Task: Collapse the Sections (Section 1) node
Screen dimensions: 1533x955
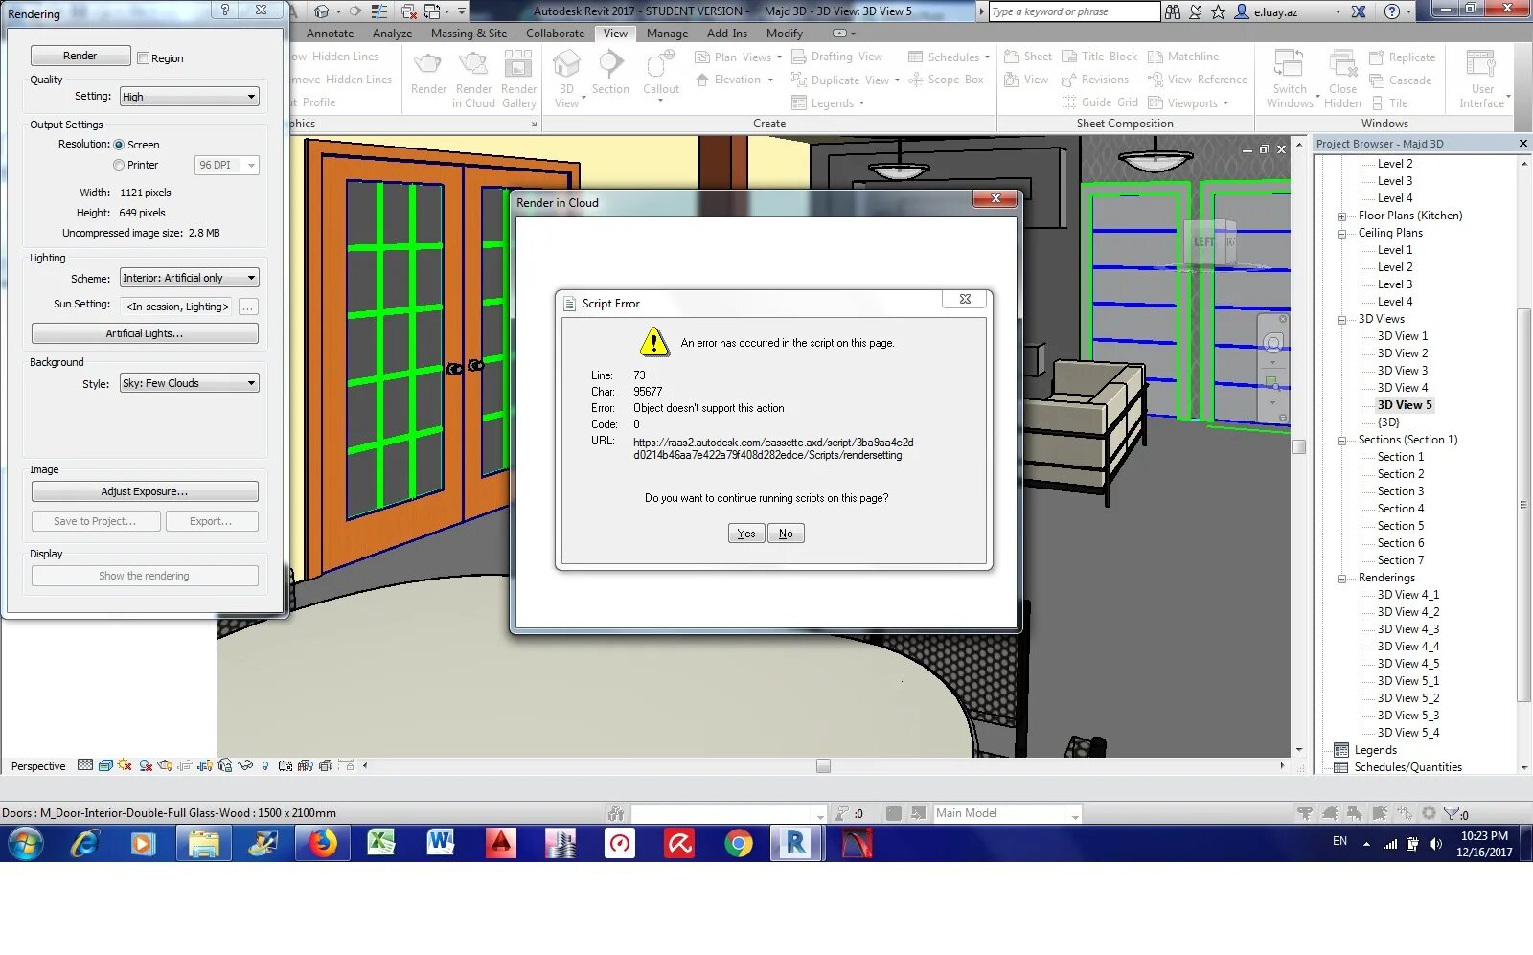Action: [1341, 440]
